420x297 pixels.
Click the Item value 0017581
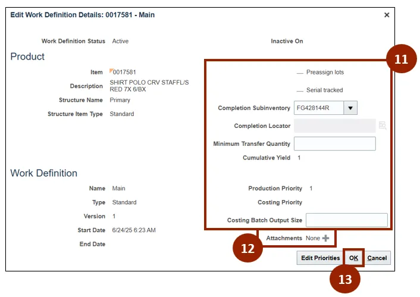(x=124, y=72)
